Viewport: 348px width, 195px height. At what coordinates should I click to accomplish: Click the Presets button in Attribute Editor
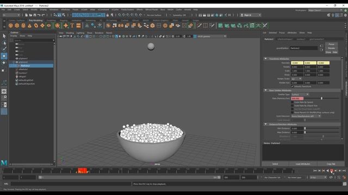click(x=331, y=48)
